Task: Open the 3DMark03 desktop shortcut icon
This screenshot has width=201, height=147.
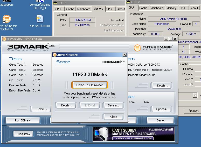Action: point(7,19)
